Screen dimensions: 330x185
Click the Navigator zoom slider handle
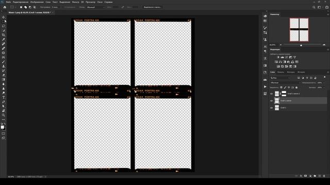click(x=301, y=45)
